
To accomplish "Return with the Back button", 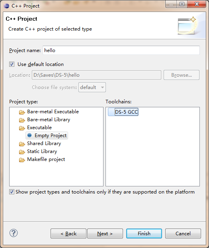I will 68,233.
